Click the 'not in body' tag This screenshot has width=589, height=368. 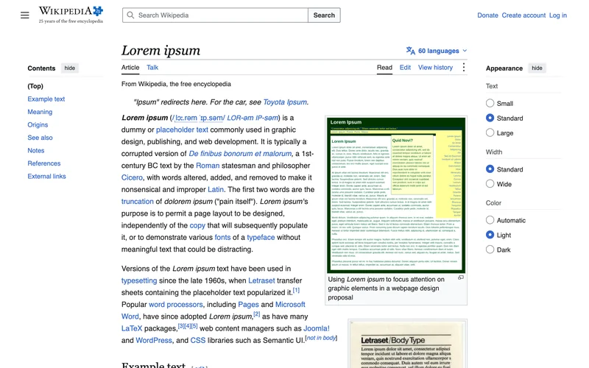click(321, 338)
